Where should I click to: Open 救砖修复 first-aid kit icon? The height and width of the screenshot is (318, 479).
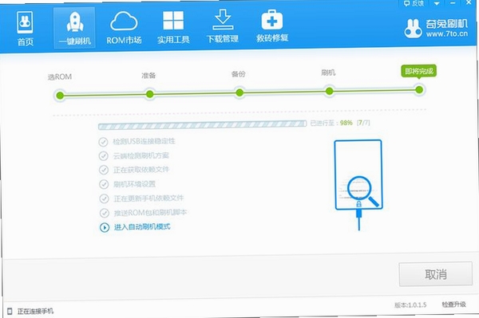pyautogui.click(x=272, y=20)
